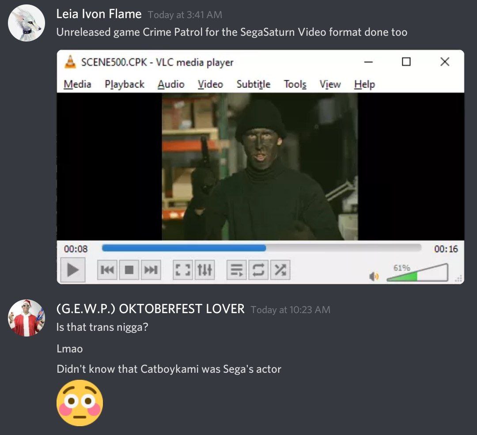The image size is (477, 435).
Task: Open the Video menu
Action: 210,84
